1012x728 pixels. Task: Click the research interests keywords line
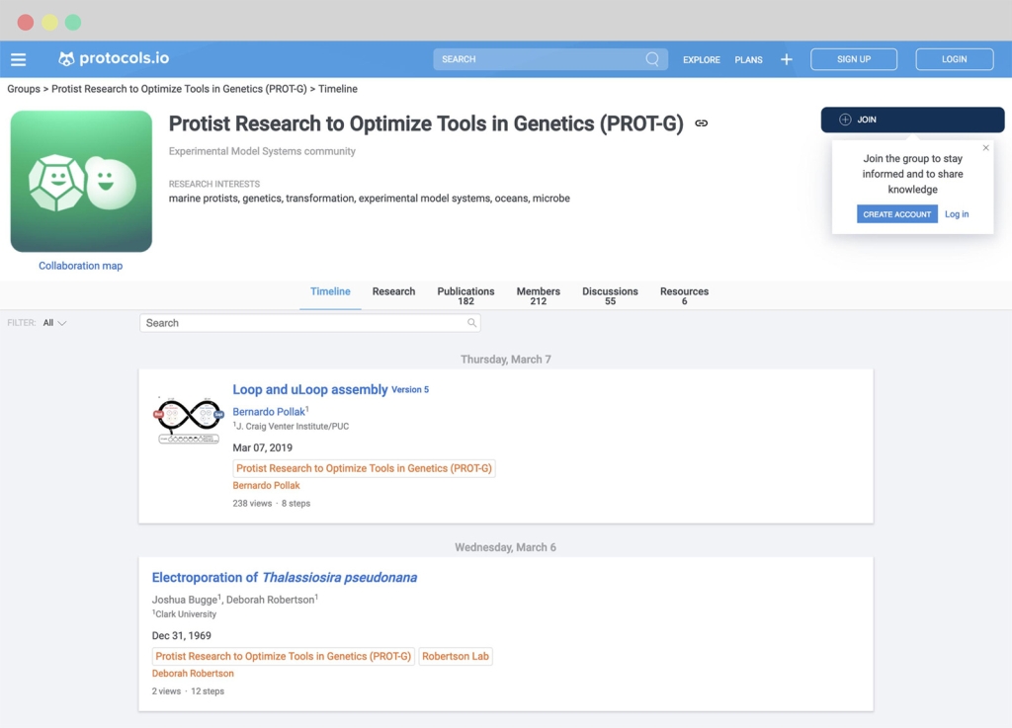(370, 198)
